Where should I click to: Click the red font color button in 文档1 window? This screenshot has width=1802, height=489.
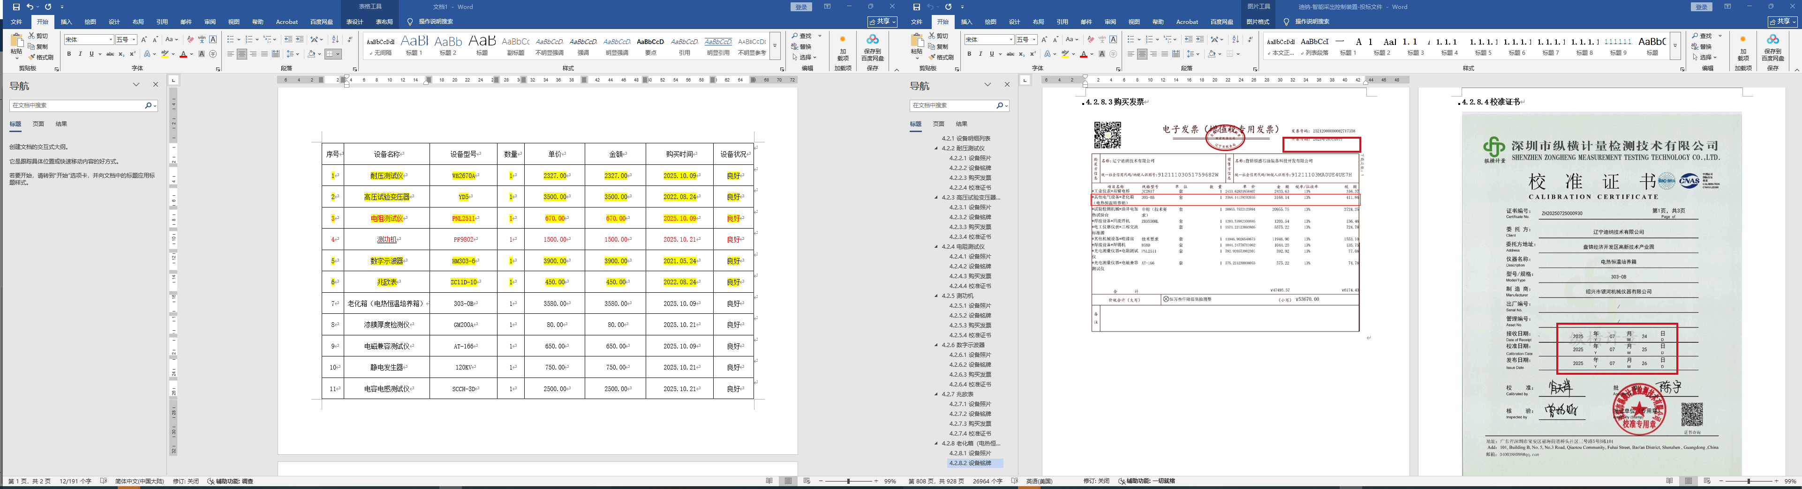183,54
